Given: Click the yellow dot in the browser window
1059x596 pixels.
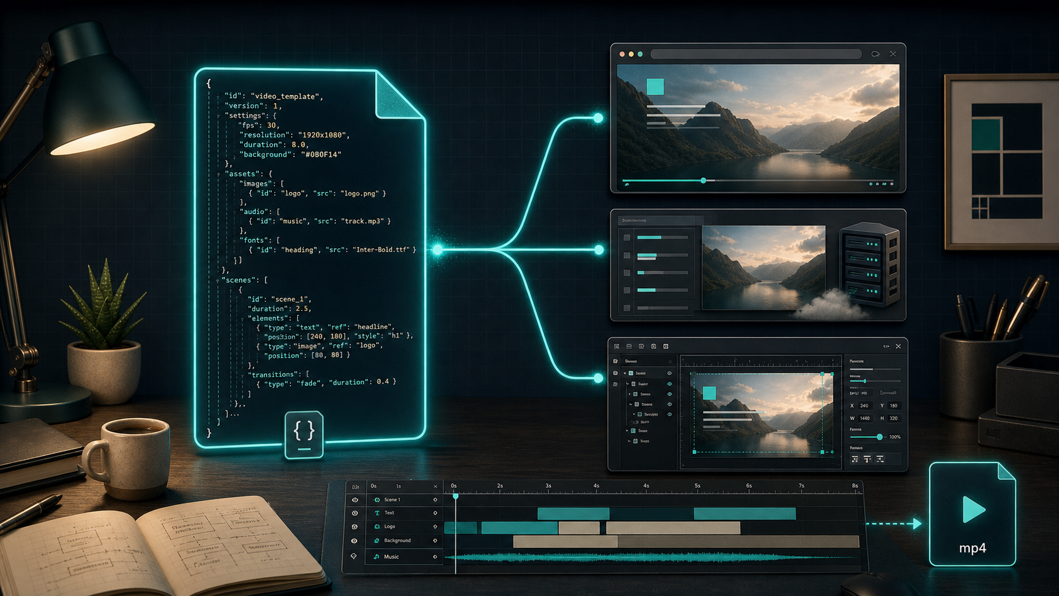Looking at the screenshot, I should click(x=631, y=54).
